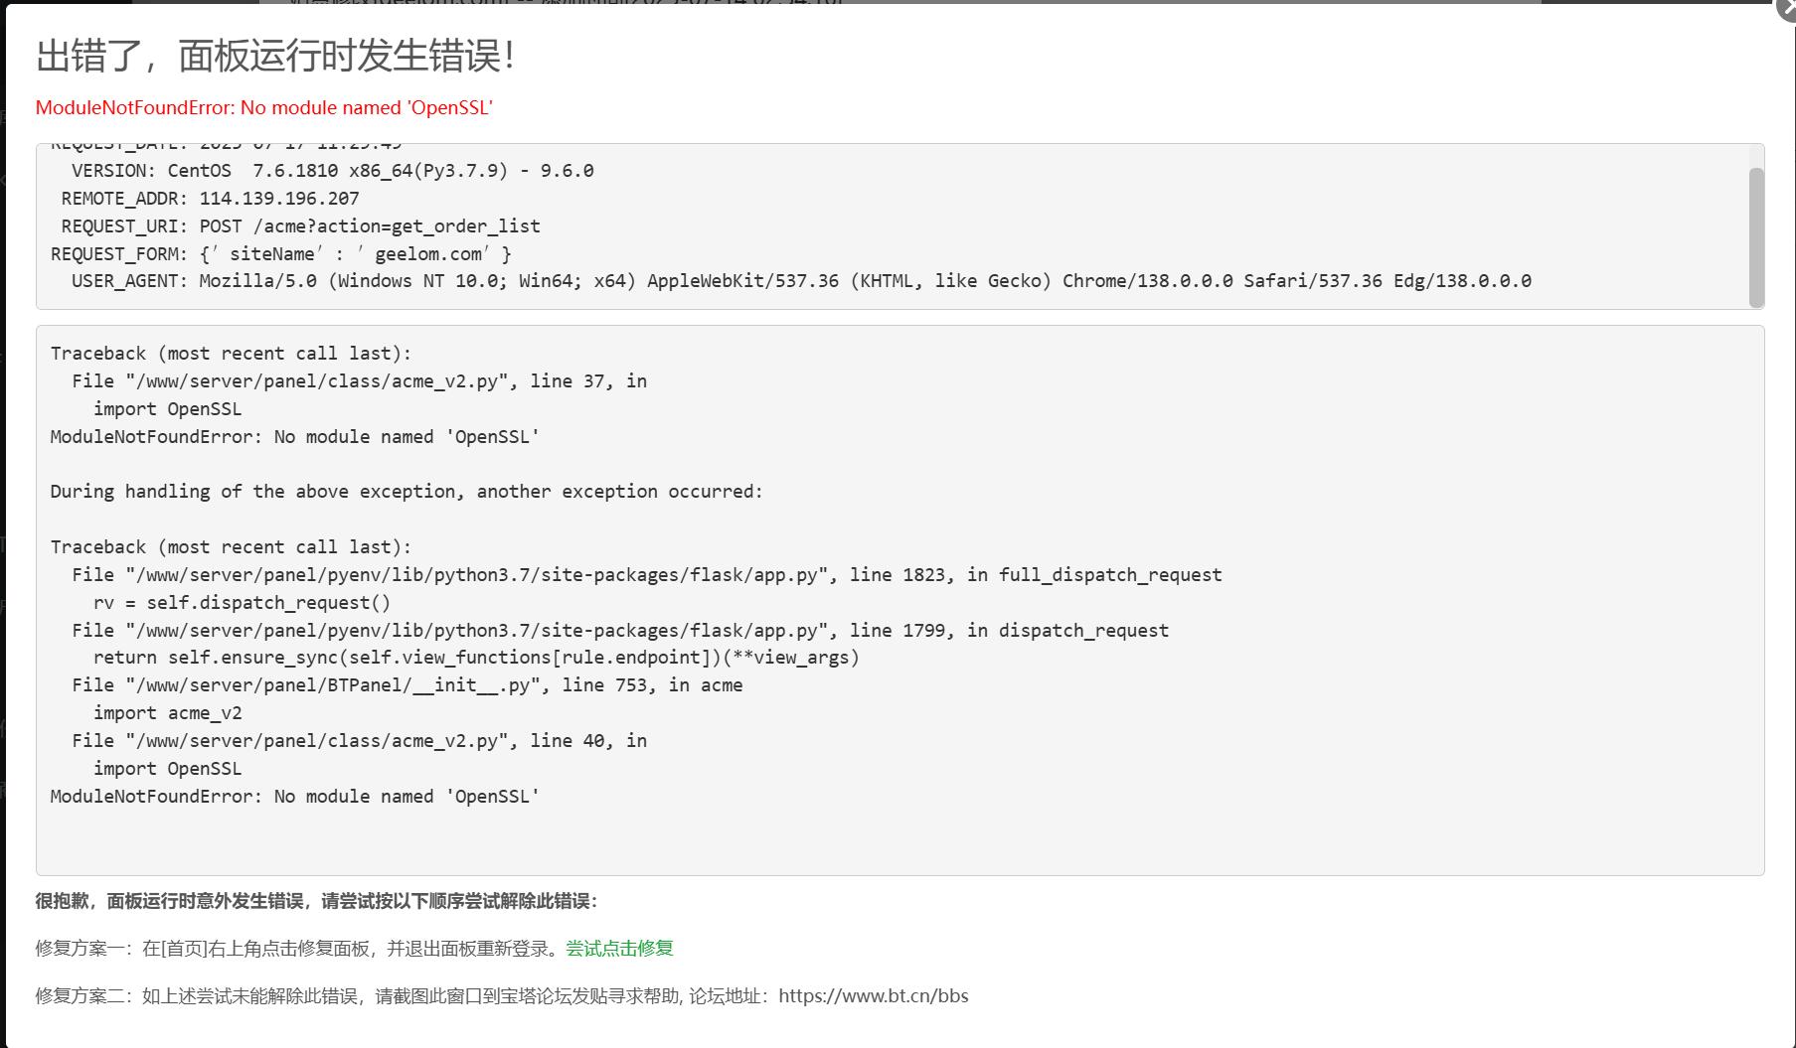Click the flask app.py line 1823 entry
This screenshot has width=1796, height=1048.
point(646,575)
